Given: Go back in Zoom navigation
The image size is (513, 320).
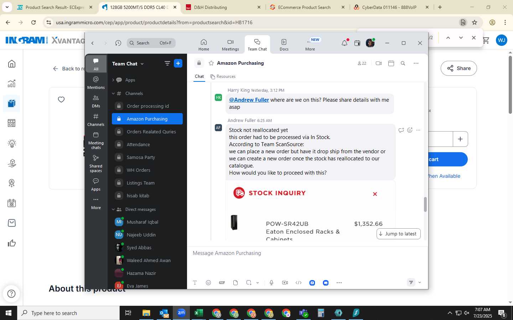Looking at the screenshot, I should 93,43.
